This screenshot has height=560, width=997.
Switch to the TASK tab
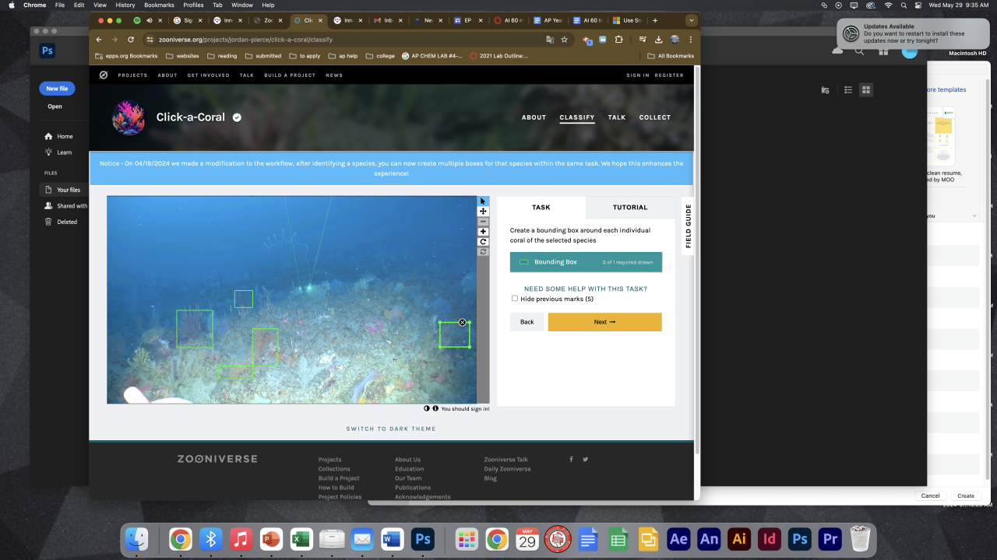541,208
